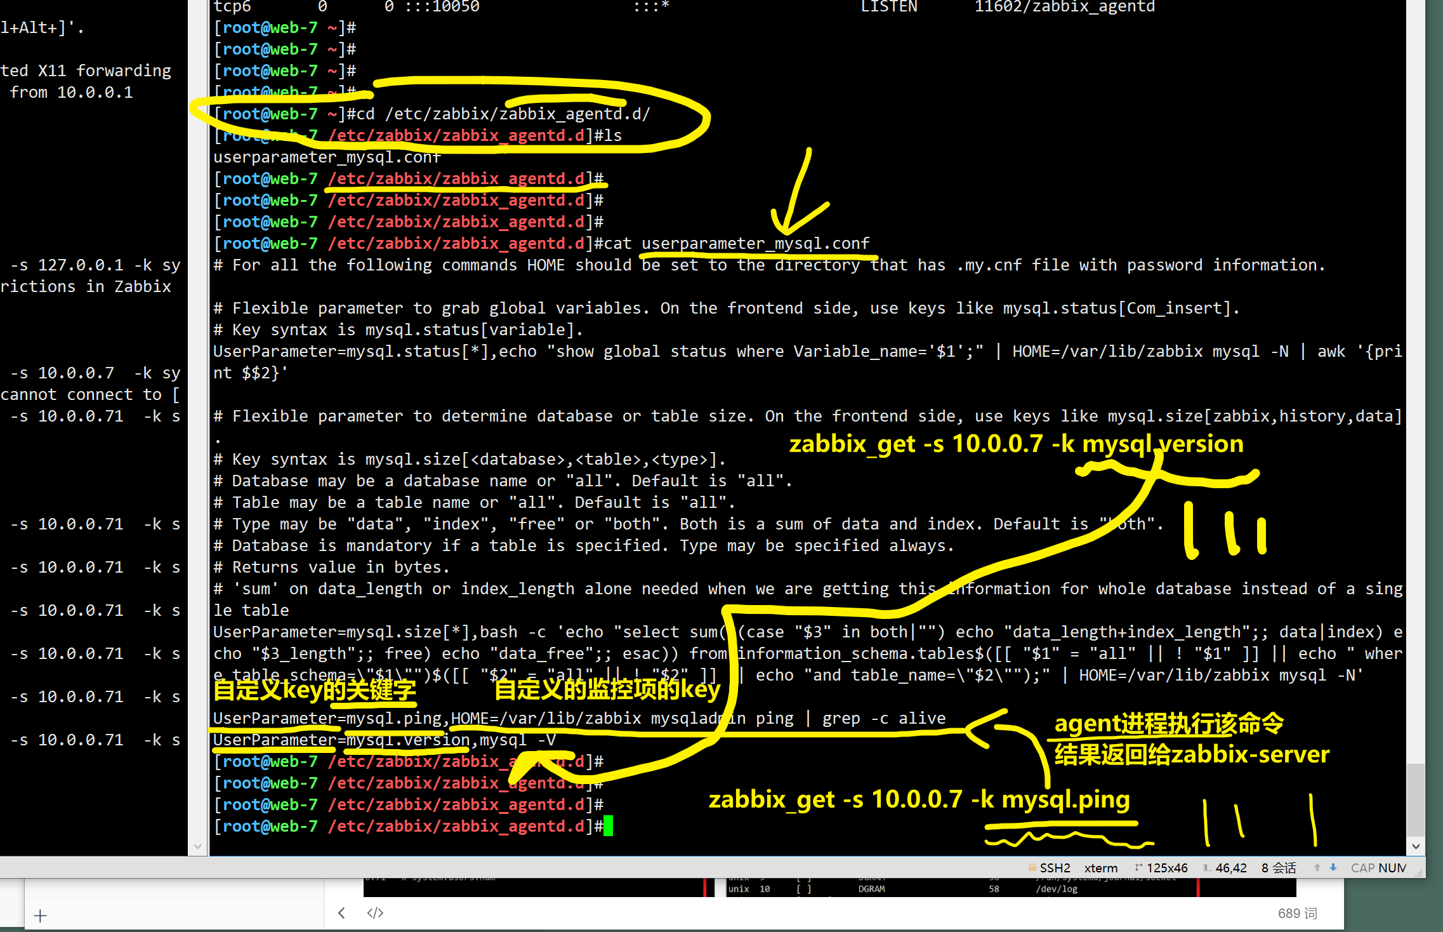The width and height of the screenshot is (1443, 932).
Task: Click '-s 10.0.0.7 -k sy' in the left pane
Action: (x=95, y=373)
